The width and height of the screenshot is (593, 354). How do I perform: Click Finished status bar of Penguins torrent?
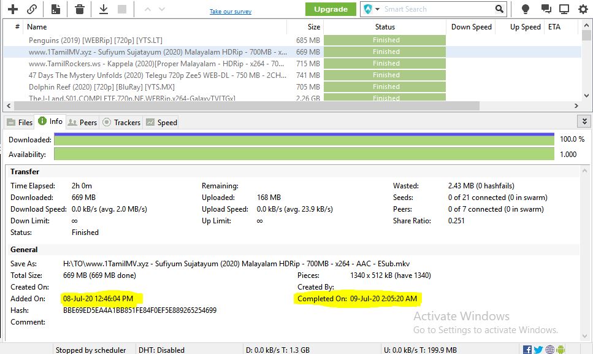pos(385,40)
